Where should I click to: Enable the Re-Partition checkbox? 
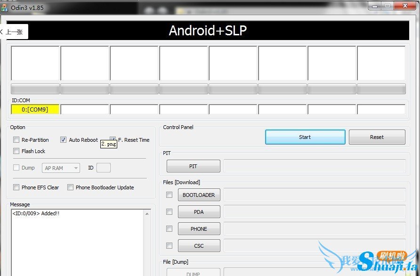click(x=16, y=139)
